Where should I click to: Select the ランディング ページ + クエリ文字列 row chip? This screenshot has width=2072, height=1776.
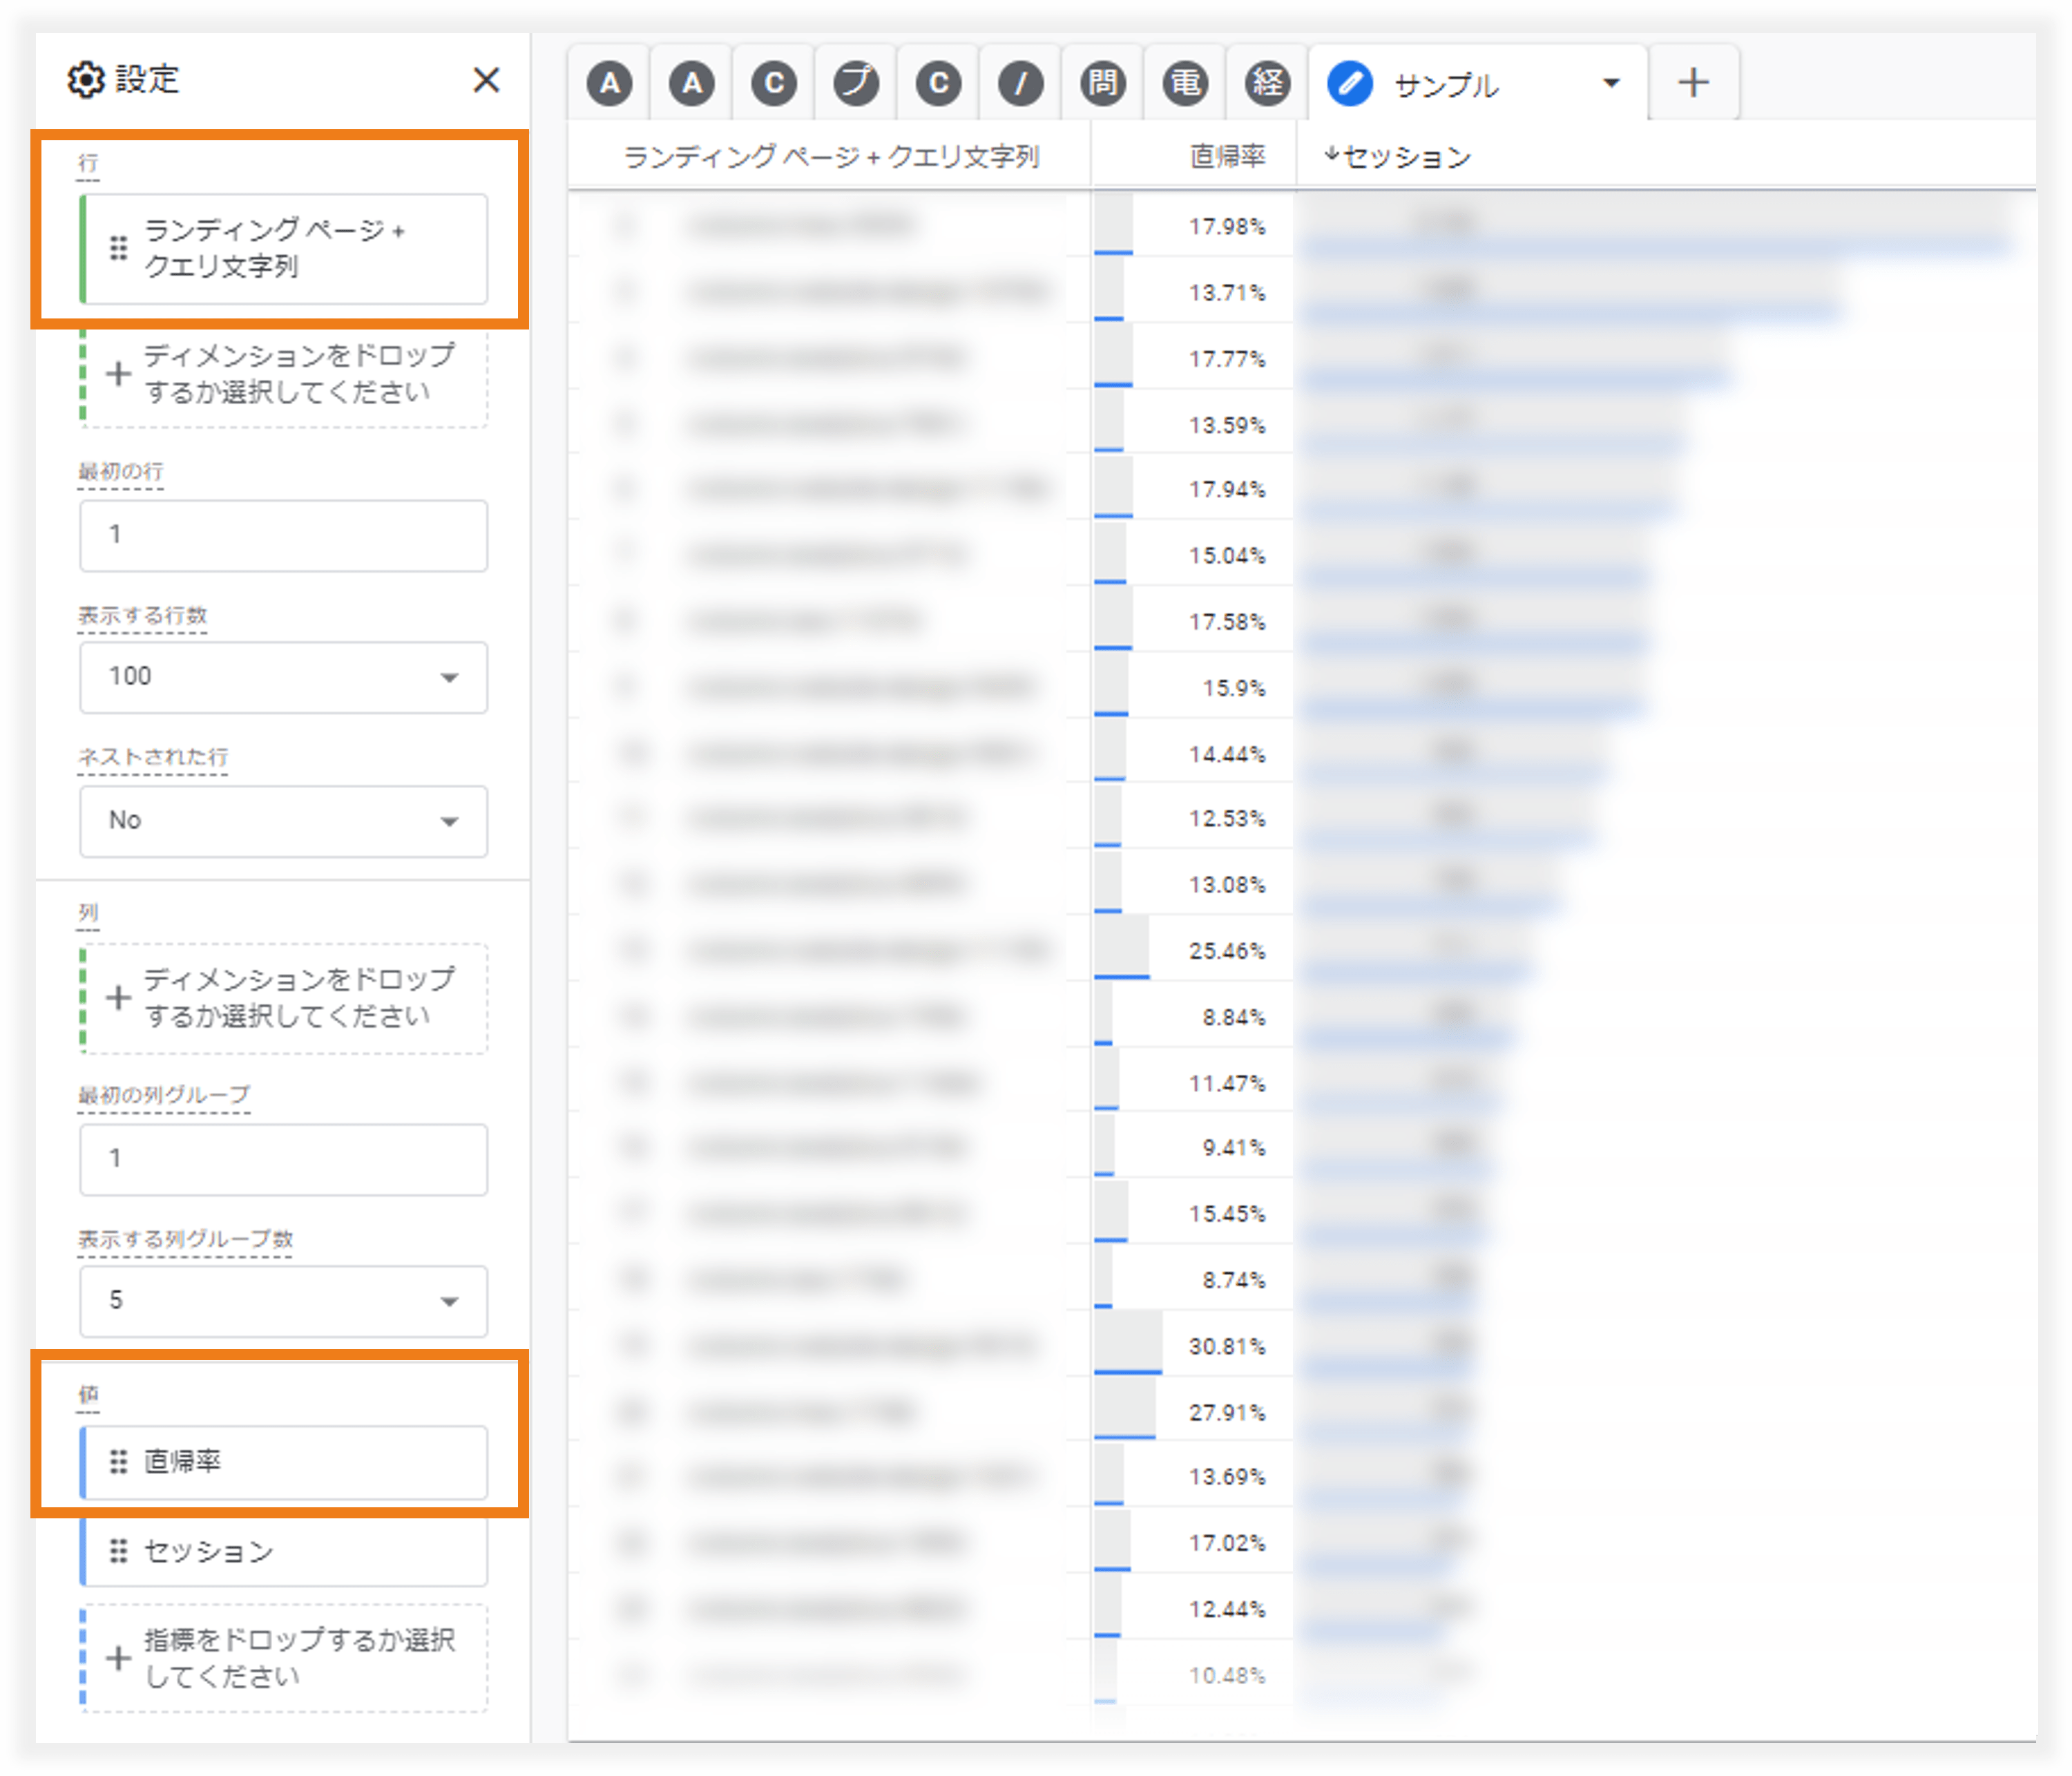pyautogui.click(x=284, y=248)
